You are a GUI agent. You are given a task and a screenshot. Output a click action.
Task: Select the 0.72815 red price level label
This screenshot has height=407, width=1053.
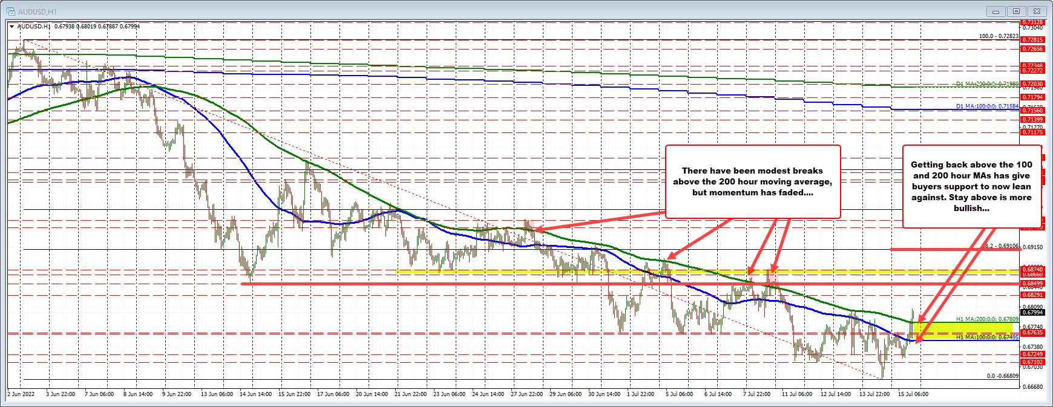pyautogui.click(x=1032, y=40)
